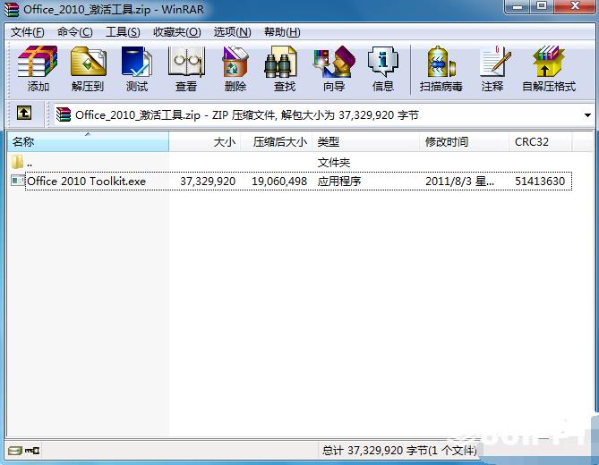Click the 37,329,920 size cell in file row
Viewport: 599px width, 465px height.
pos(208,181)
